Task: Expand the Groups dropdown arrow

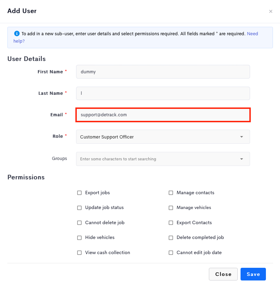Action: point(242,159)
